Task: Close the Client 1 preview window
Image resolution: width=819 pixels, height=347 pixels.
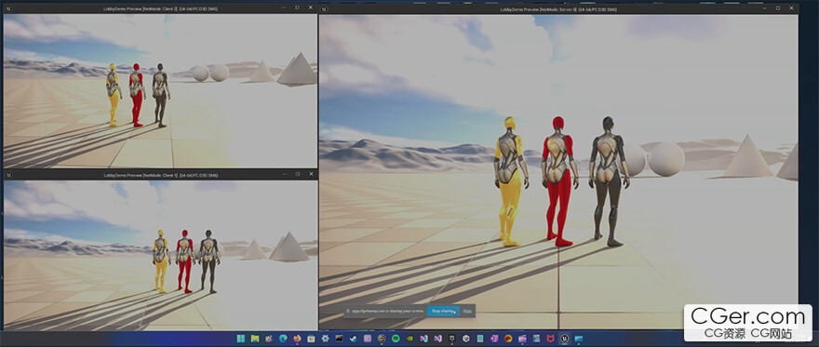Action: pyautogui.click(x=310, y=174)
